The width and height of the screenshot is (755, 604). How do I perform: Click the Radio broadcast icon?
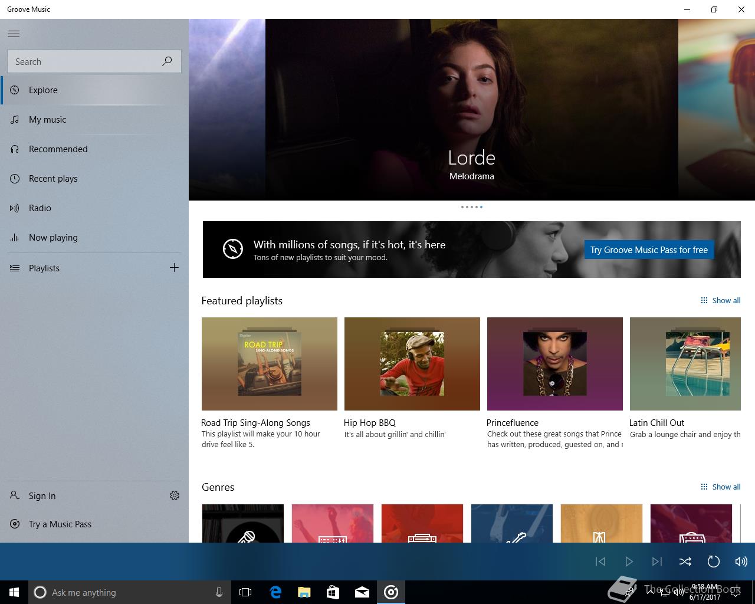tap(15, 208)
